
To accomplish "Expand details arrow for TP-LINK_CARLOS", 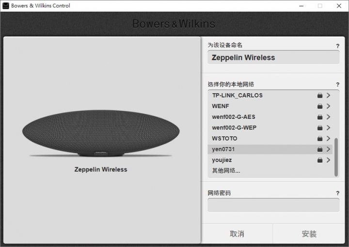I will pos(328,96).
